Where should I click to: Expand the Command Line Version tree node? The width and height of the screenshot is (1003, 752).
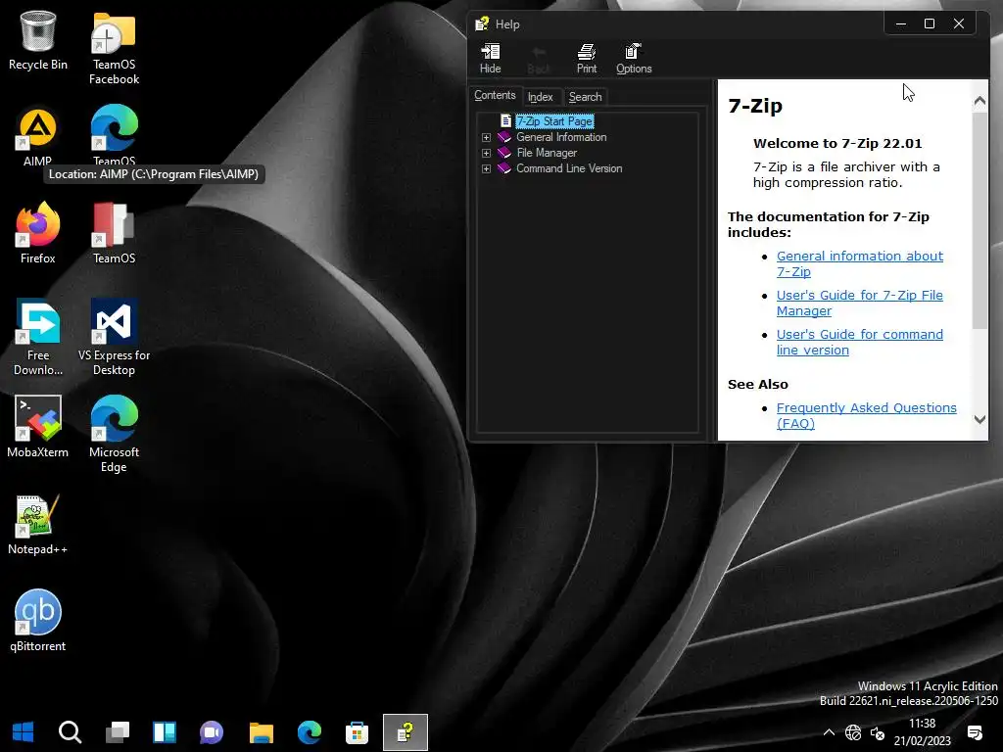[486, 168]
